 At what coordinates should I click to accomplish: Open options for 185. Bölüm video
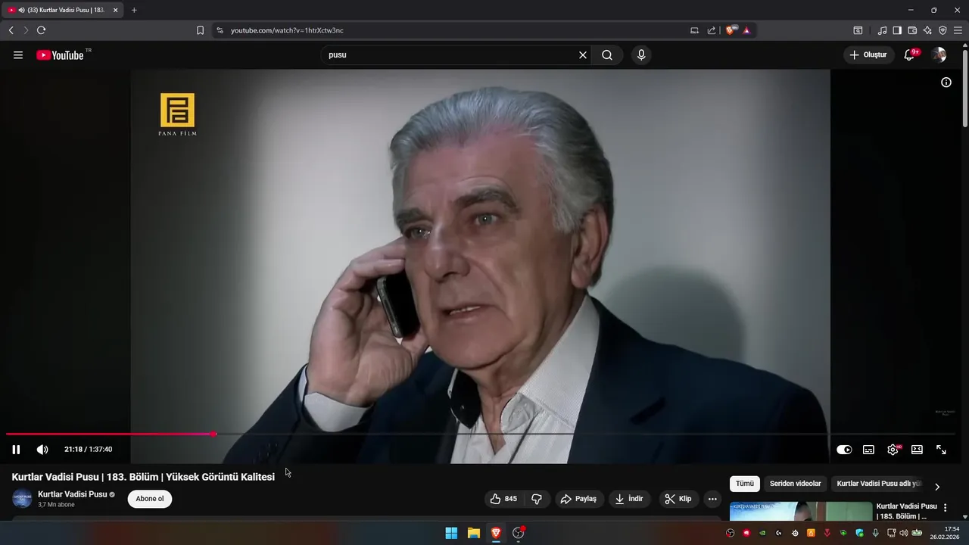coord(945,508)
